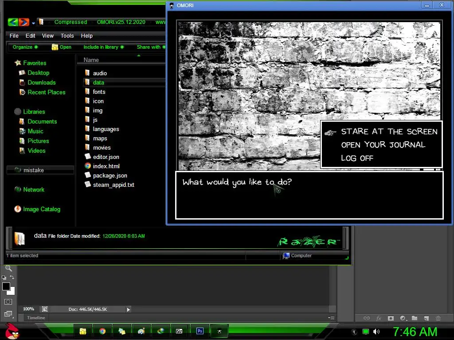Image resolution: width=454 pixels, height=340 pixels.
Task: Expand the Organize dropdown
Action: pyautogui.click(x=25, y=47)
